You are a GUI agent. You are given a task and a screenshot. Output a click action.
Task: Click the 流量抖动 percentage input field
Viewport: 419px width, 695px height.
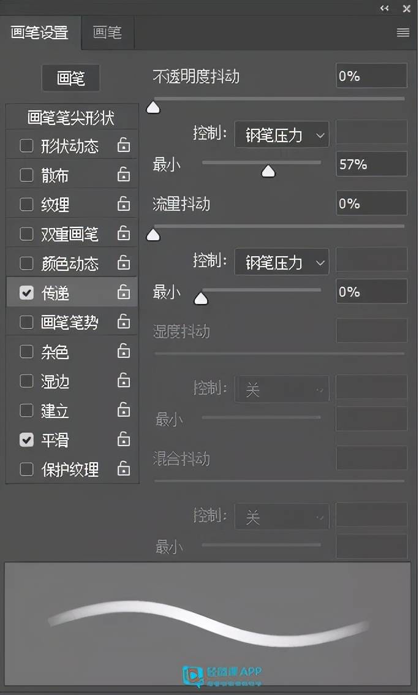(371, 203)
